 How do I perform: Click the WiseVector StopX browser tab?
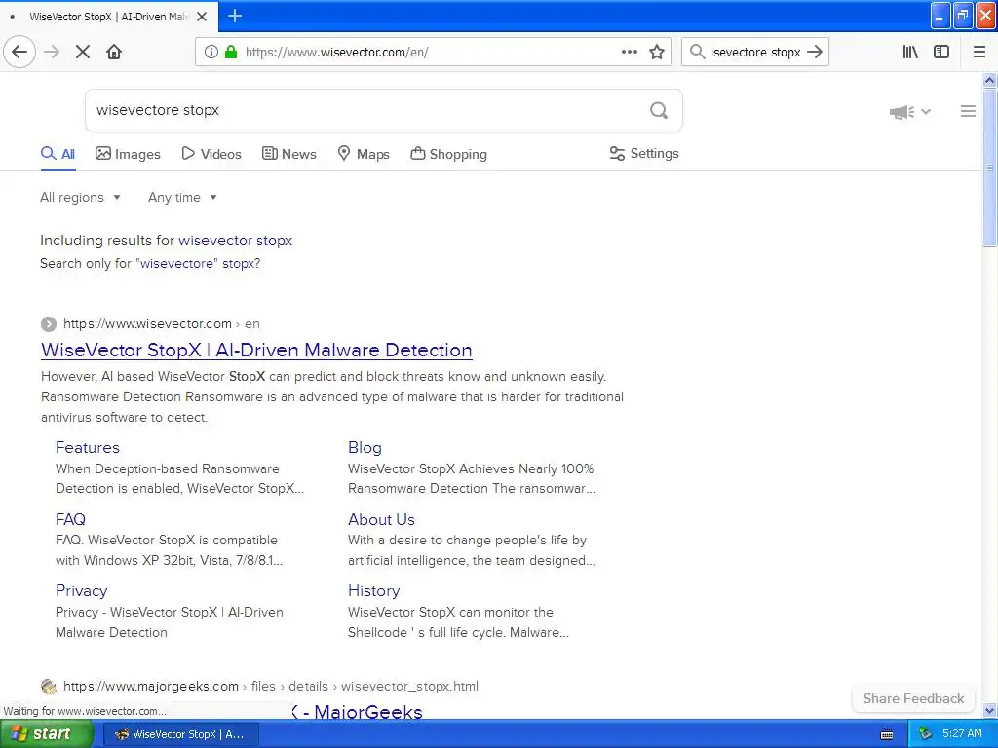109,17
